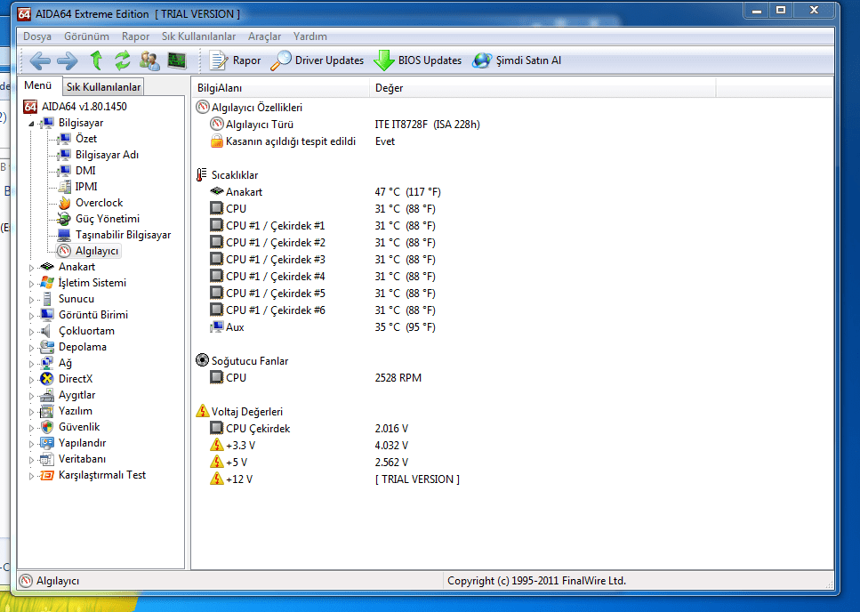Click the Veritabanı database icon

pos(47,459)
